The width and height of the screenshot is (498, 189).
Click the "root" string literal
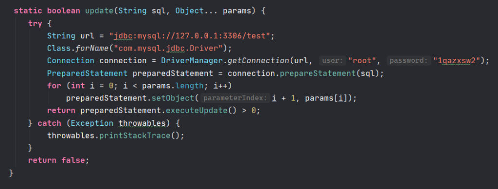[362, 61]
